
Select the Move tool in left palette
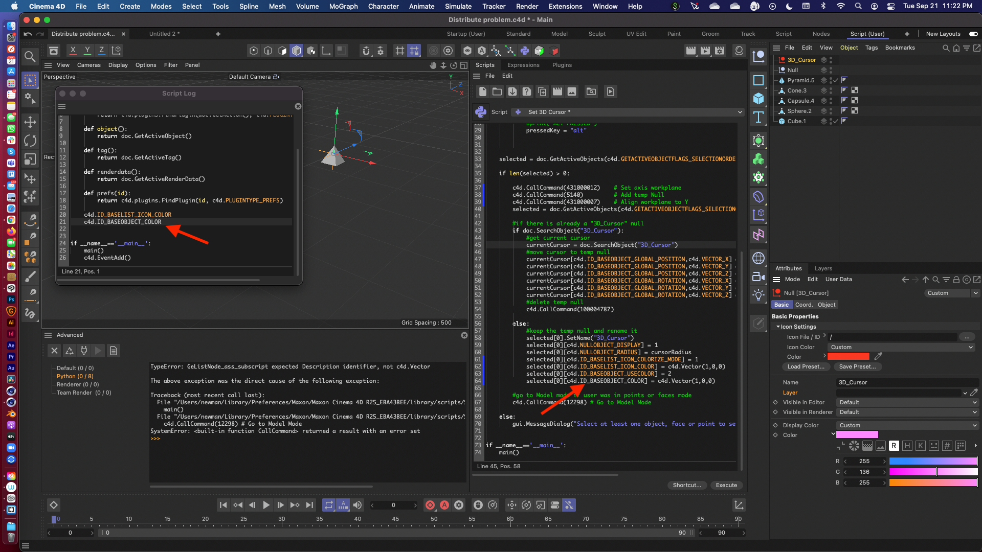(30, 122)
